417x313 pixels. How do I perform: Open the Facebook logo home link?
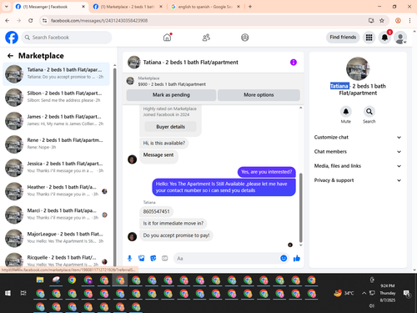(x=12, y=38)
